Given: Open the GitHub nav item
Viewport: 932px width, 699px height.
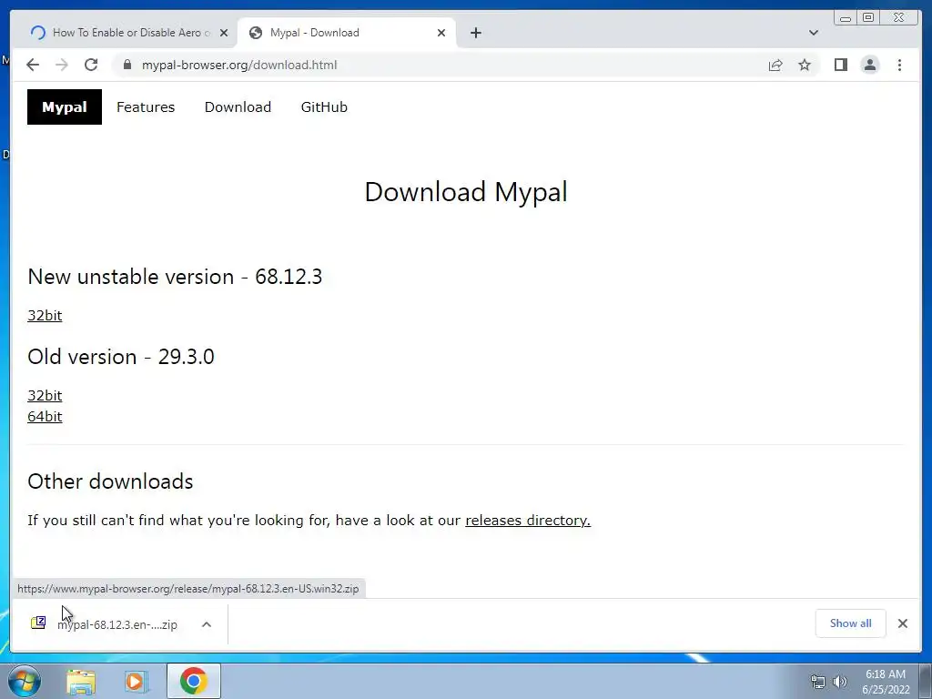Looking at the screenshot, I should click(324, 107).
